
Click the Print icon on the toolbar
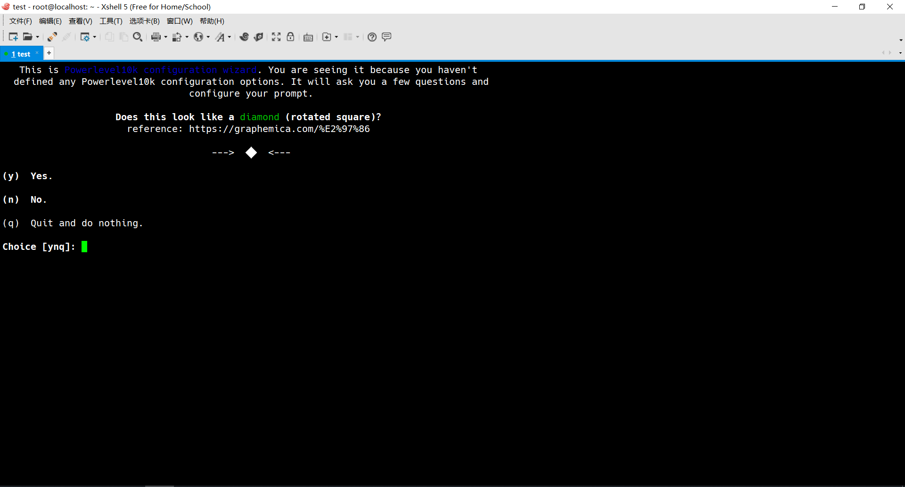(x=156, y=37)
